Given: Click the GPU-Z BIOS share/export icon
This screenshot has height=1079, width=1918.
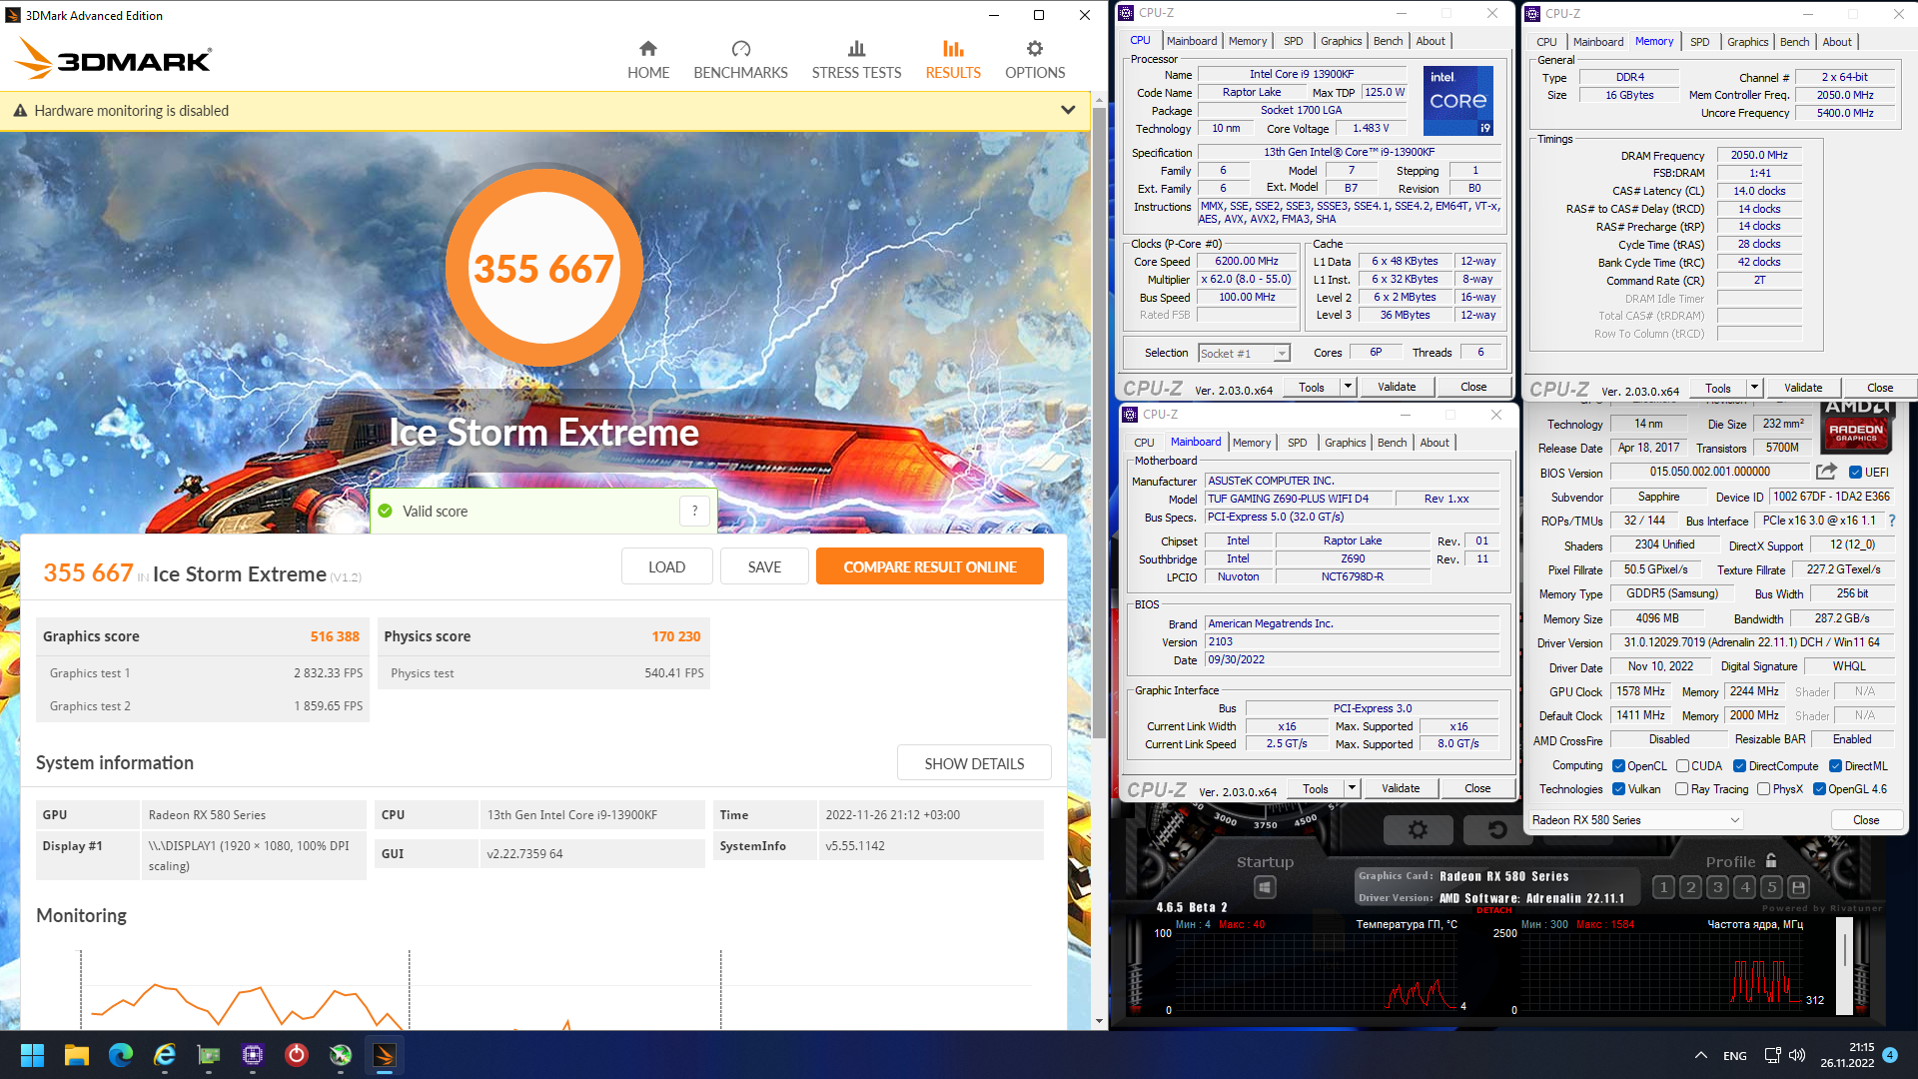Looking at the screenshot, I should point(1826,472).
